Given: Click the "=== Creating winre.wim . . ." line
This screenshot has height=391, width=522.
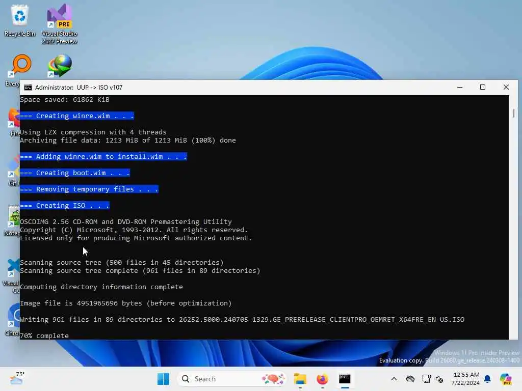Looking at the screenshot, I should (77, 116).
